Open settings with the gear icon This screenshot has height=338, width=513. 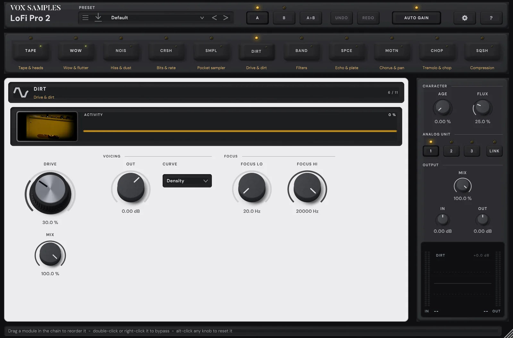click(465, 18)
